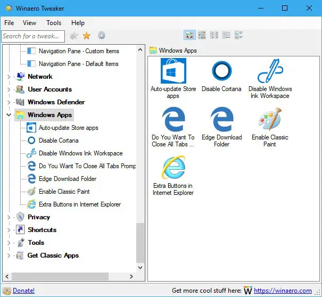
Task: Switch to list view mode
Action: (x=226, y=35)
